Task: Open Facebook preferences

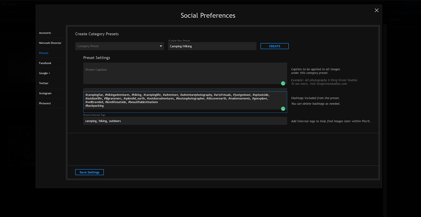Action: (x=45, y=63)
